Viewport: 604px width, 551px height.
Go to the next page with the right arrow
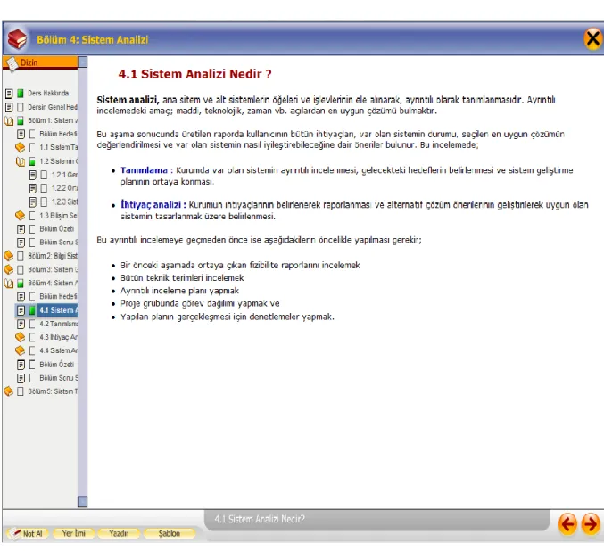point(590,524)
